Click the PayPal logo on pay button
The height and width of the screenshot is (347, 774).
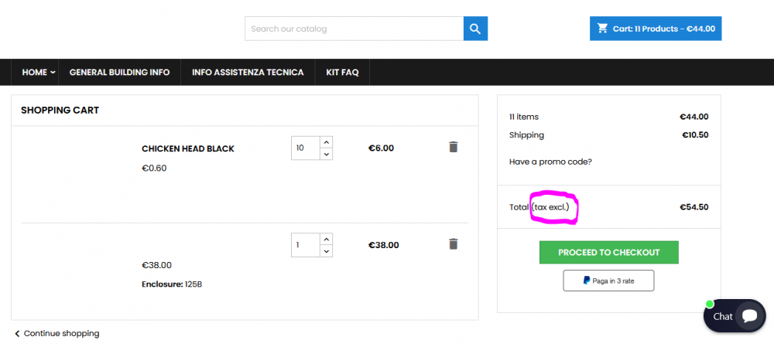pos(587,281)
